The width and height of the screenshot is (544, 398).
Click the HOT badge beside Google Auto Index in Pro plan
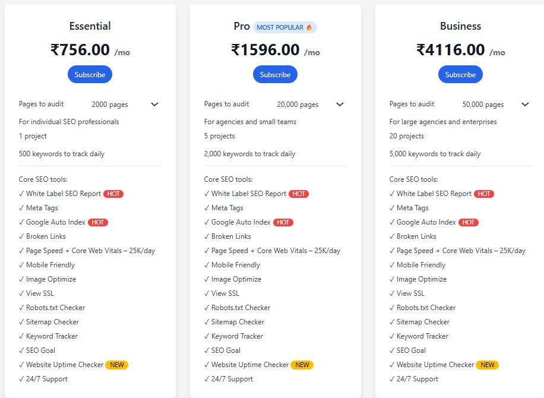point(284,222)
